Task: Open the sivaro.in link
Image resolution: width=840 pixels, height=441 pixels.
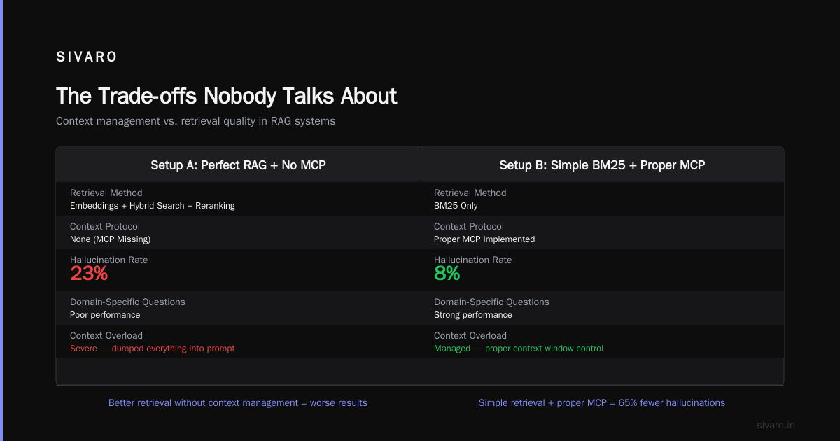Action: point(776,425)
